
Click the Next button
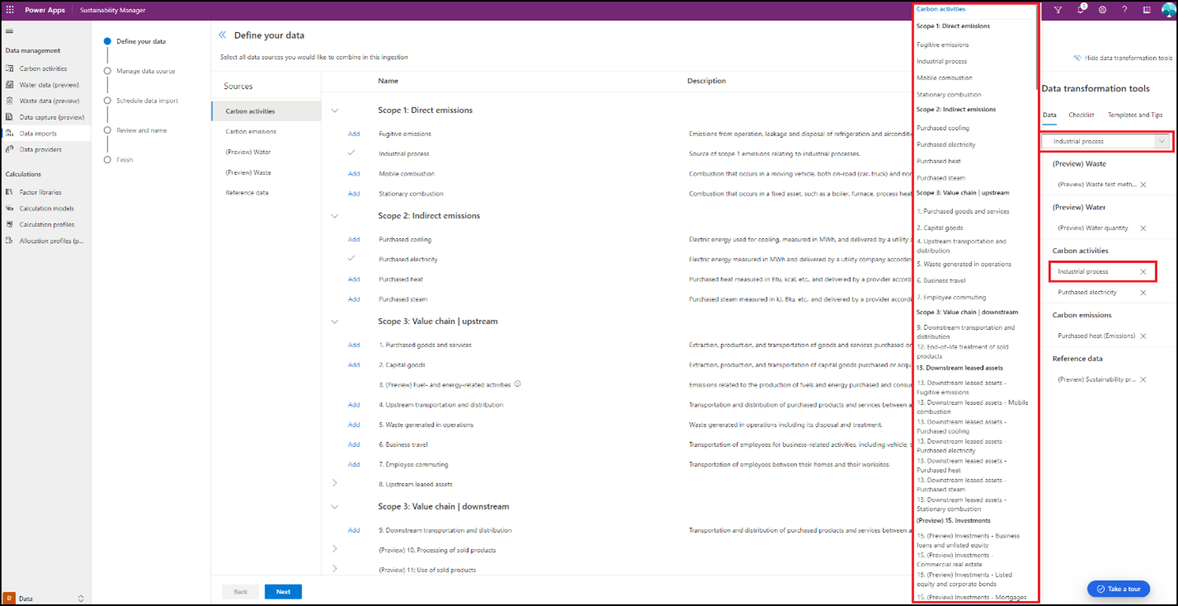pyautogui.click(x=283, y=592)
